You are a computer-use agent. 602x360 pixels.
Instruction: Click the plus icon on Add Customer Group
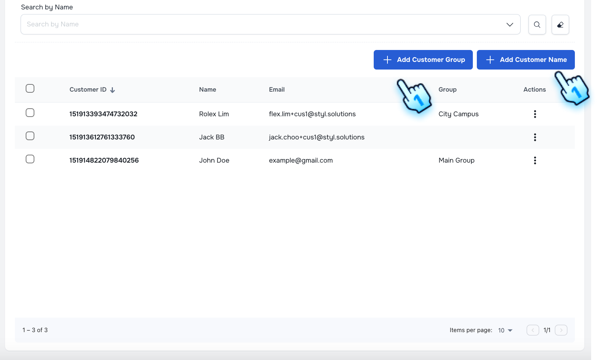click(387, 59)
